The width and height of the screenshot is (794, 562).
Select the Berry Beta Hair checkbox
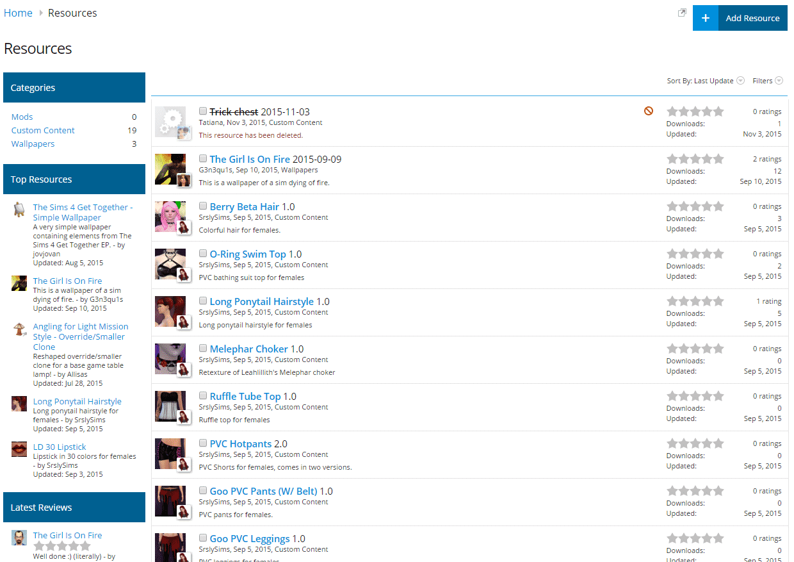click(x=203, y=206)
